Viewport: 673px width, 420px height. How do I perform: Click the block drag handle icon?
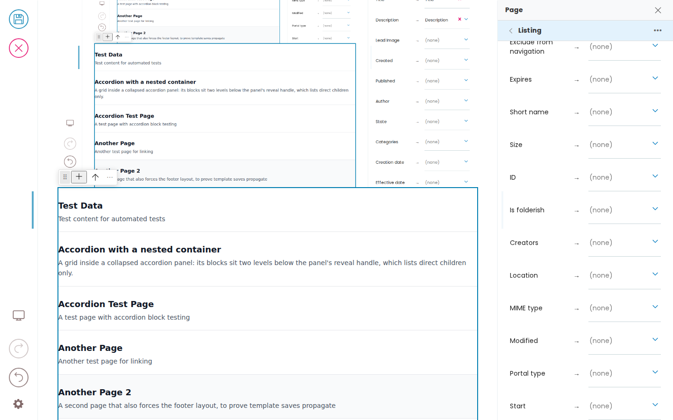click(65, 177)
